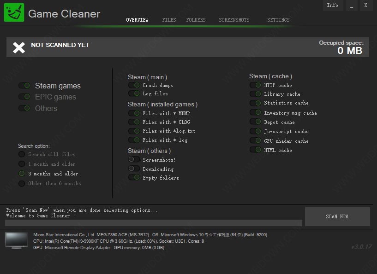Click the Steam ( installed games ) heading
The image size is (377, 274).
[162, 105]
